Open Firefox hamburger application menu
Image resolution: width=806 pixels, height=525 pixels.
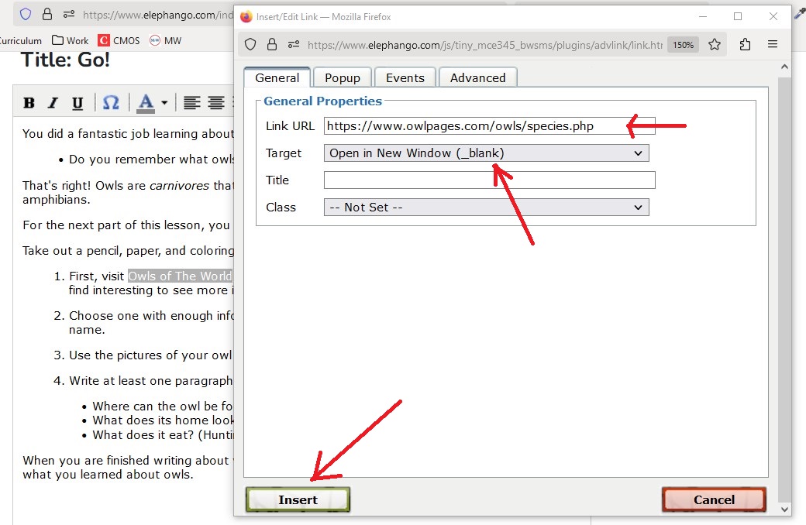(x=773, y=45)
